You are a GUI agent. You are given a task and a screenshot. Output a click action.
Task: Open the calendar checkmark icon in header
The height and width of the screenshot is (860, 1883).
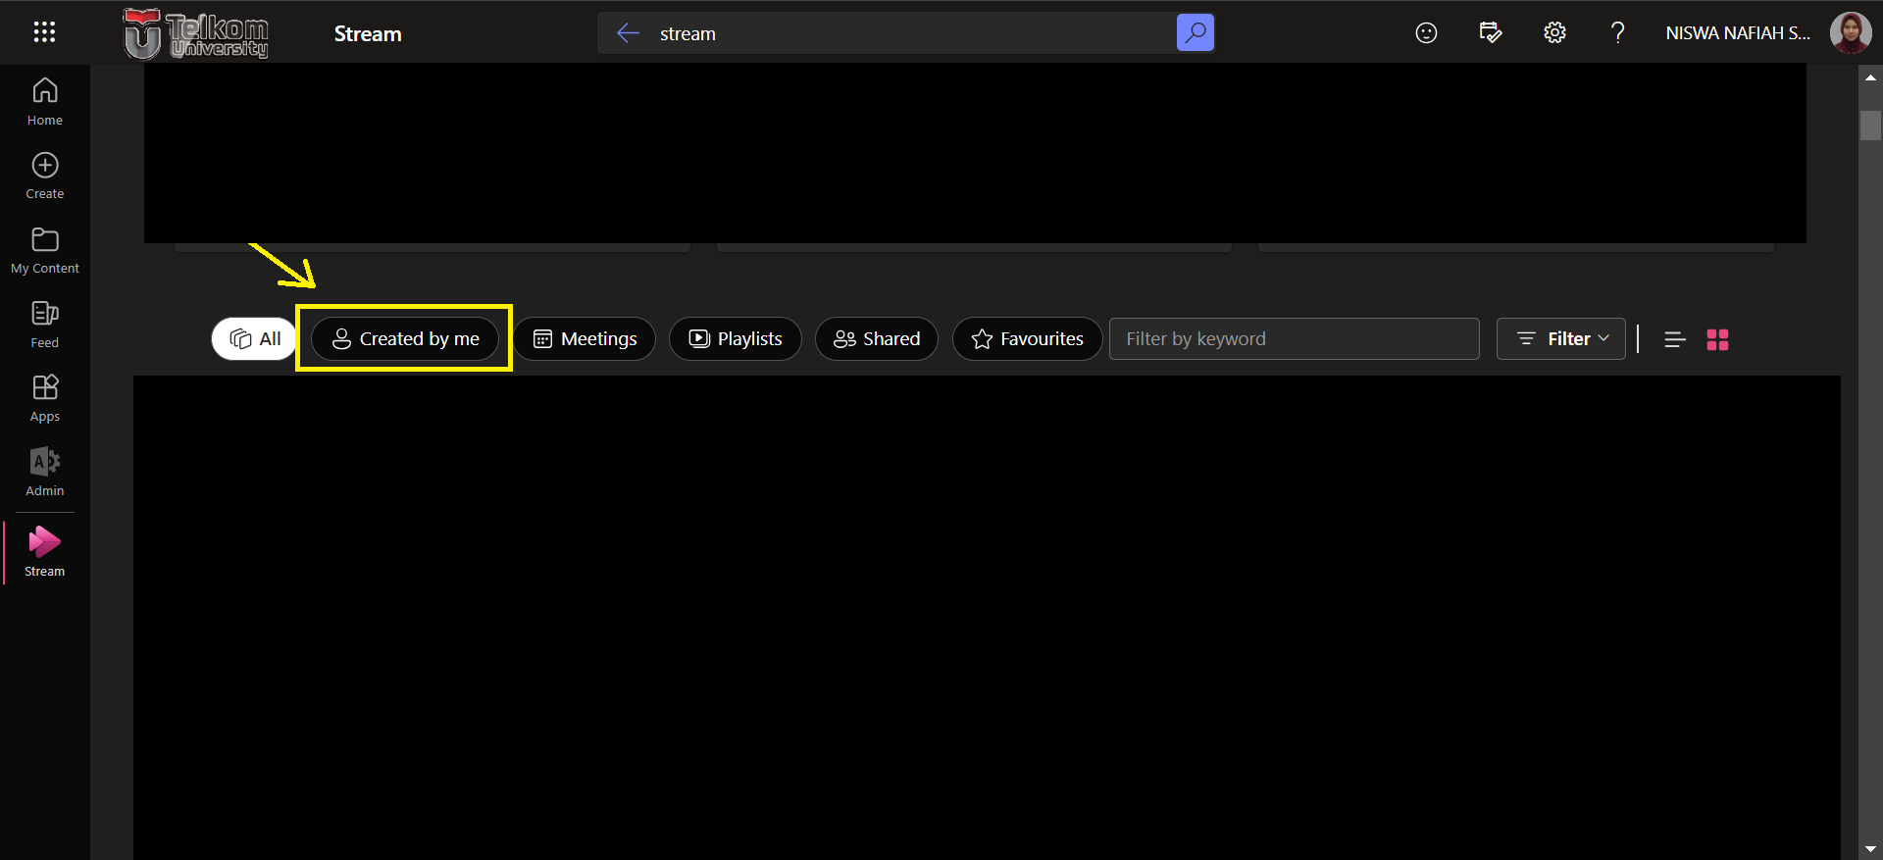[1490, 32]
